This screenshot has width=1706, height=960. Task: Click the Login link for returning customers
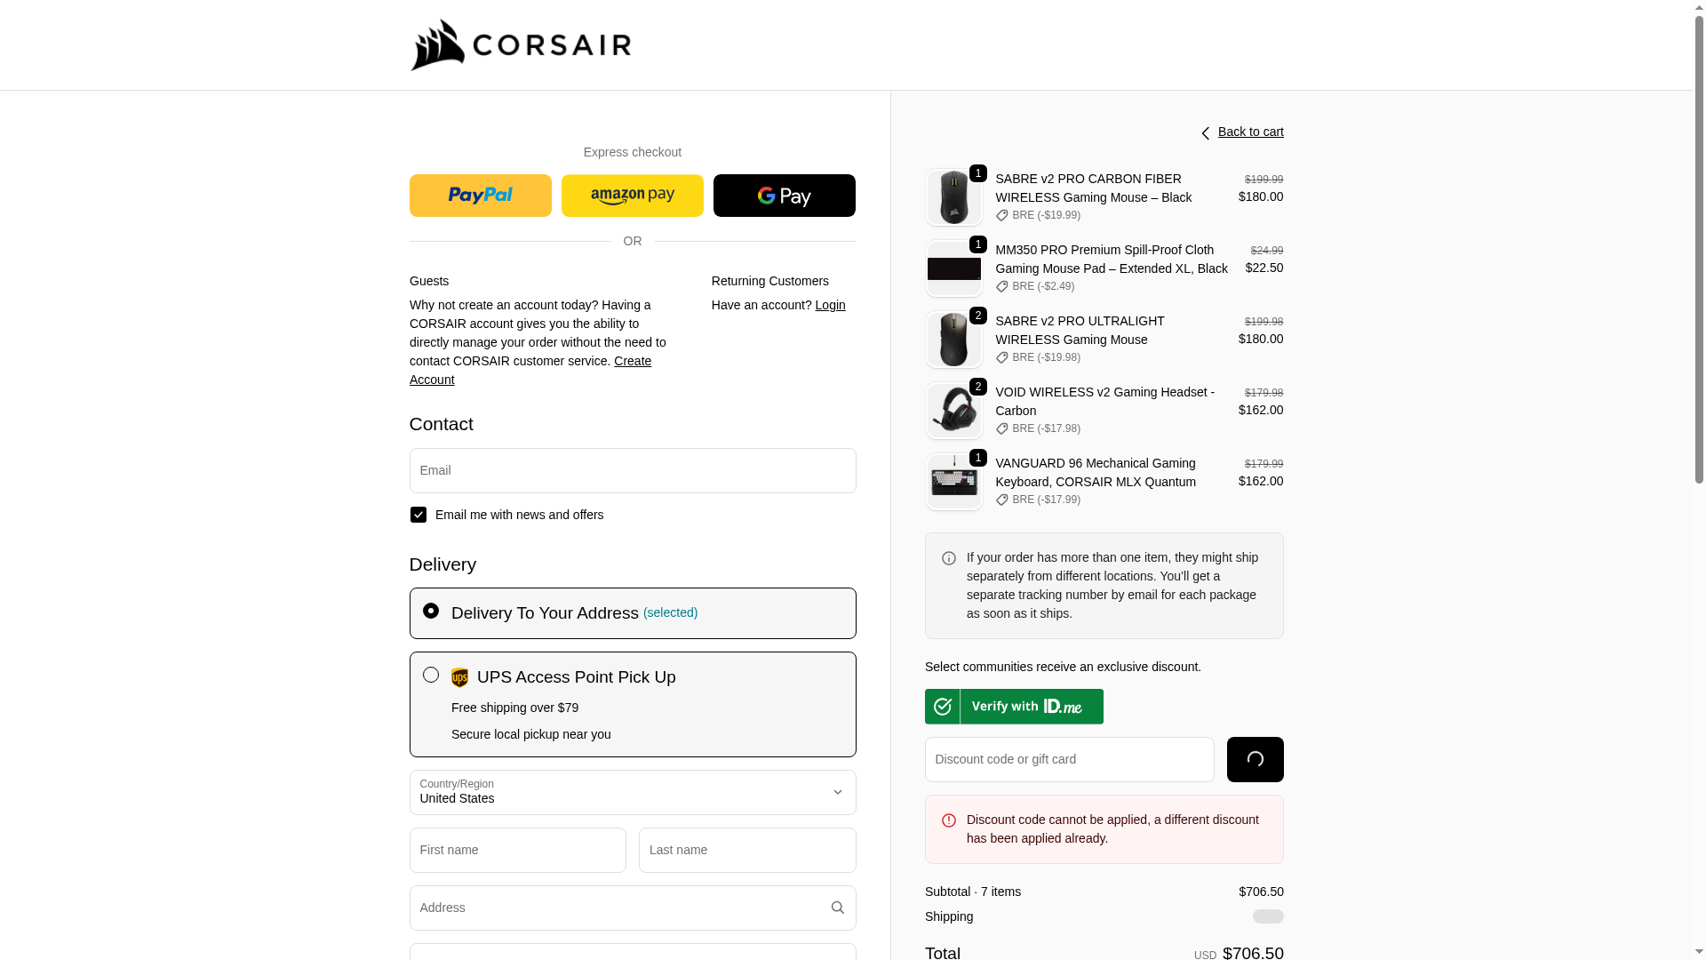pos(830,305)
